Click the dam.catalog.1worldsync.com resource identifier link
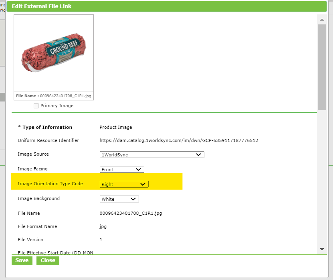 (x=179, y=140)
